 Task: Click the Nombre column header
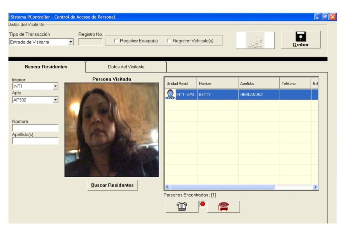[218, 84]
